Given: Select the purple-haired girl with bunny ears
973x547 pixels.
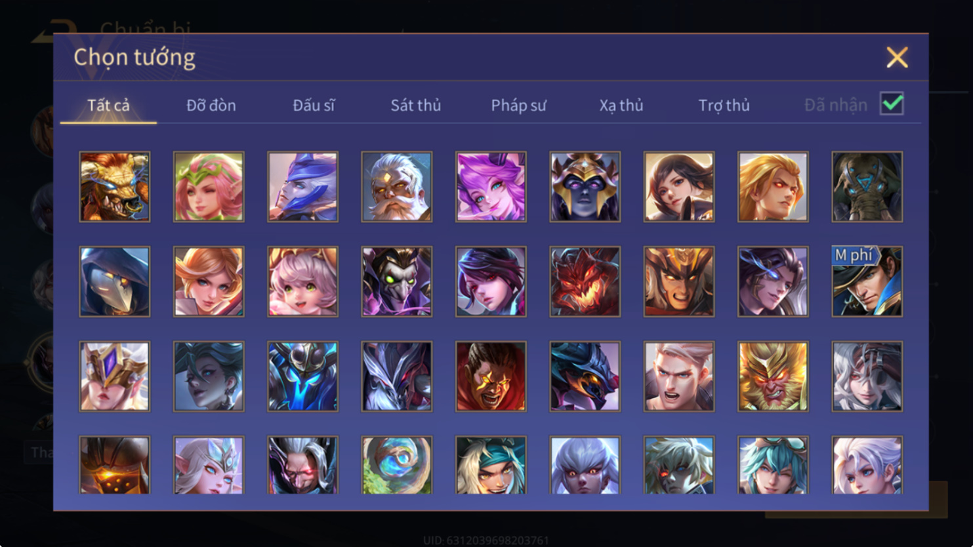Looking at the screenshot, I should coord(491,187).
